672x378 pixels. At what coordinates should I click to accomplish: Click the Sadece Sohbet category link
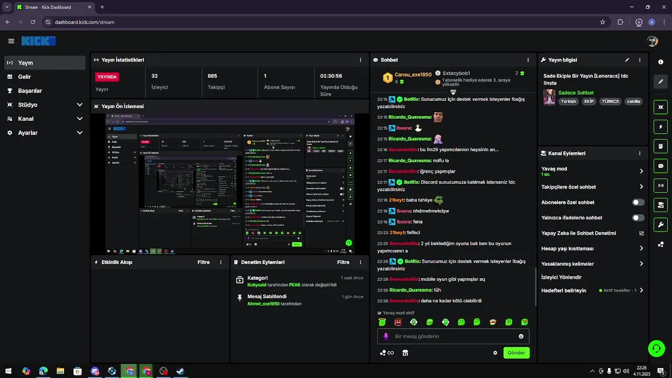576,93
